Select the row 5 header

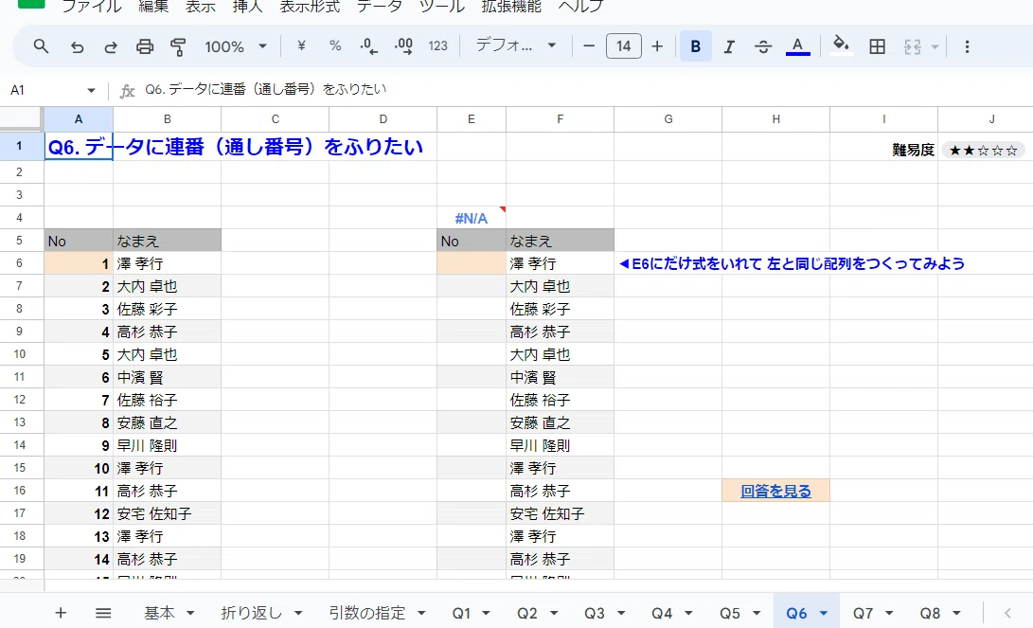pyautogui.click(x=20, y=241)
